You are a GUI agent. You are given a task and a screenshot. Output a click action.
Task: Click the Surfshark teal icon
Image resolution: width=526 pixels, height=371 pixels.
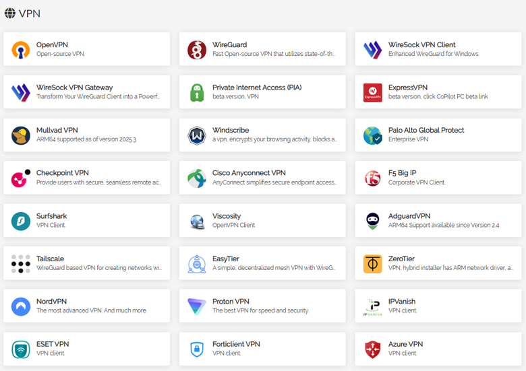[x=21, y=222]
